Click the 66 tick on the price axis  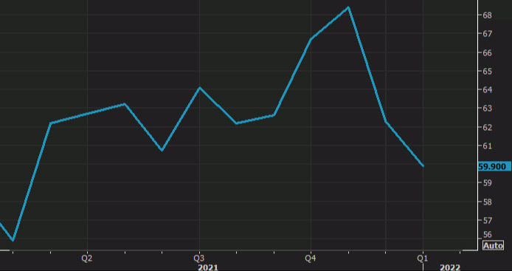pos(487,52)
